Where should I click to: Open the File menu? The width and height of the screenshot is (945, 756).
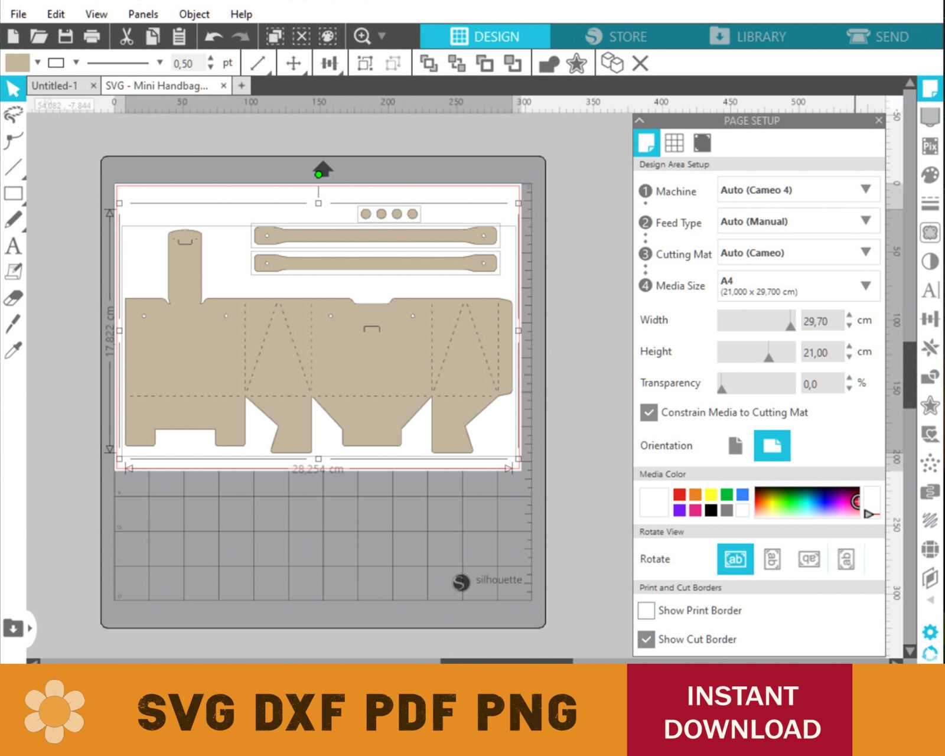click(x=18, y=14)
